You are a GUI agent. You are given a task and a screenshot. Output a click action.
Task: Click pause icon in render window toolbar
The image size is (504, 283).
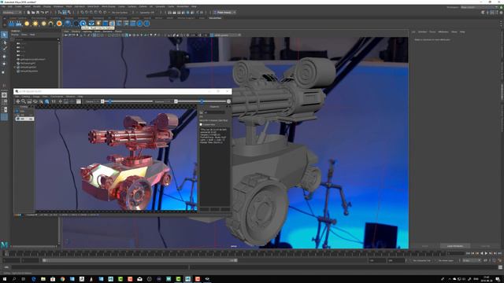pos(54,101)
